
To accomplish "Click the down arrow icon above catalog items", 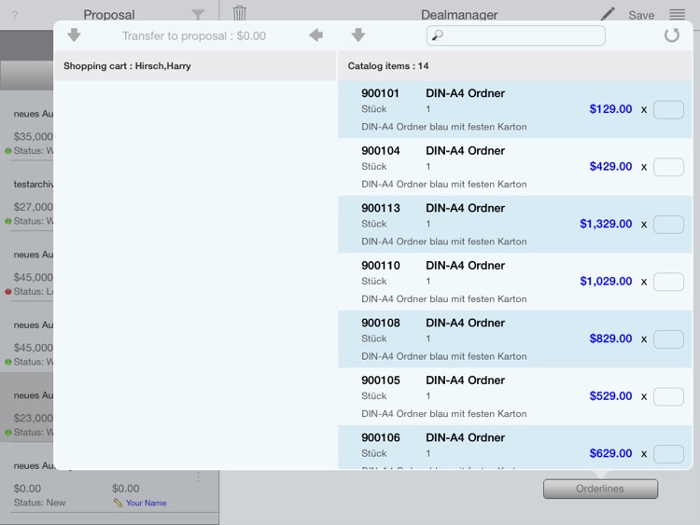I will coord(358,35).
